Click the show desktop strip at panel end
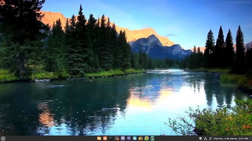The height and width of the screenshot is (141, 252). point(251,138)
